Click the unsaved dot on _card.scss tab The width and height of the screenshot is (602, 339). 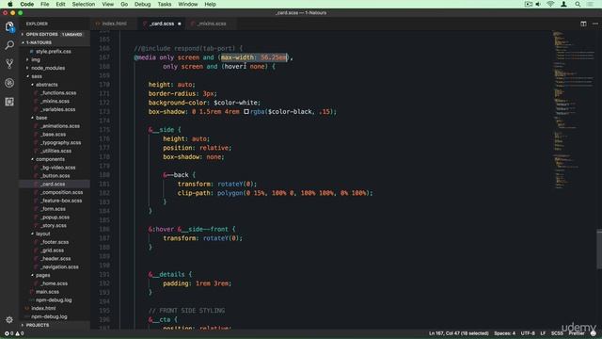[180, 24]
